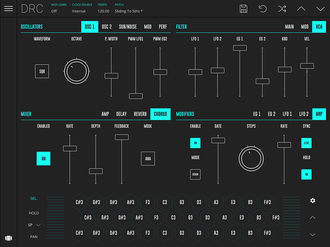
Task: Turn off the arpeggiator Hold toggle
Action: tap(306, 174)
